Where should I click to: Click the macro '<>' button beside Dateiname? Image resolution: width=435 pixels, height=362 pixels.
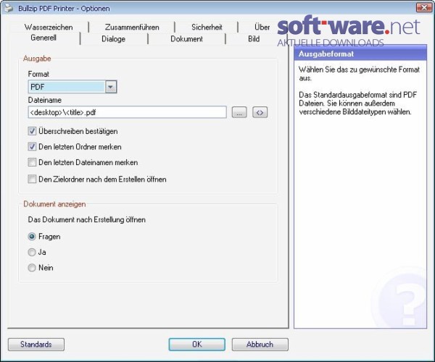(x=260, y=112)
